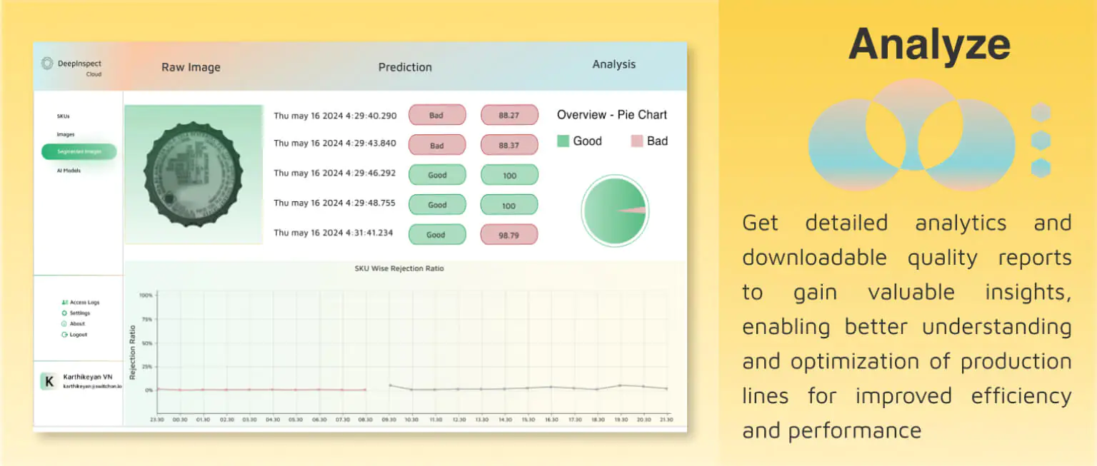
Task: Toggle the Bad status pill for 4:29:40.290
Action: [x=437, y=114]
